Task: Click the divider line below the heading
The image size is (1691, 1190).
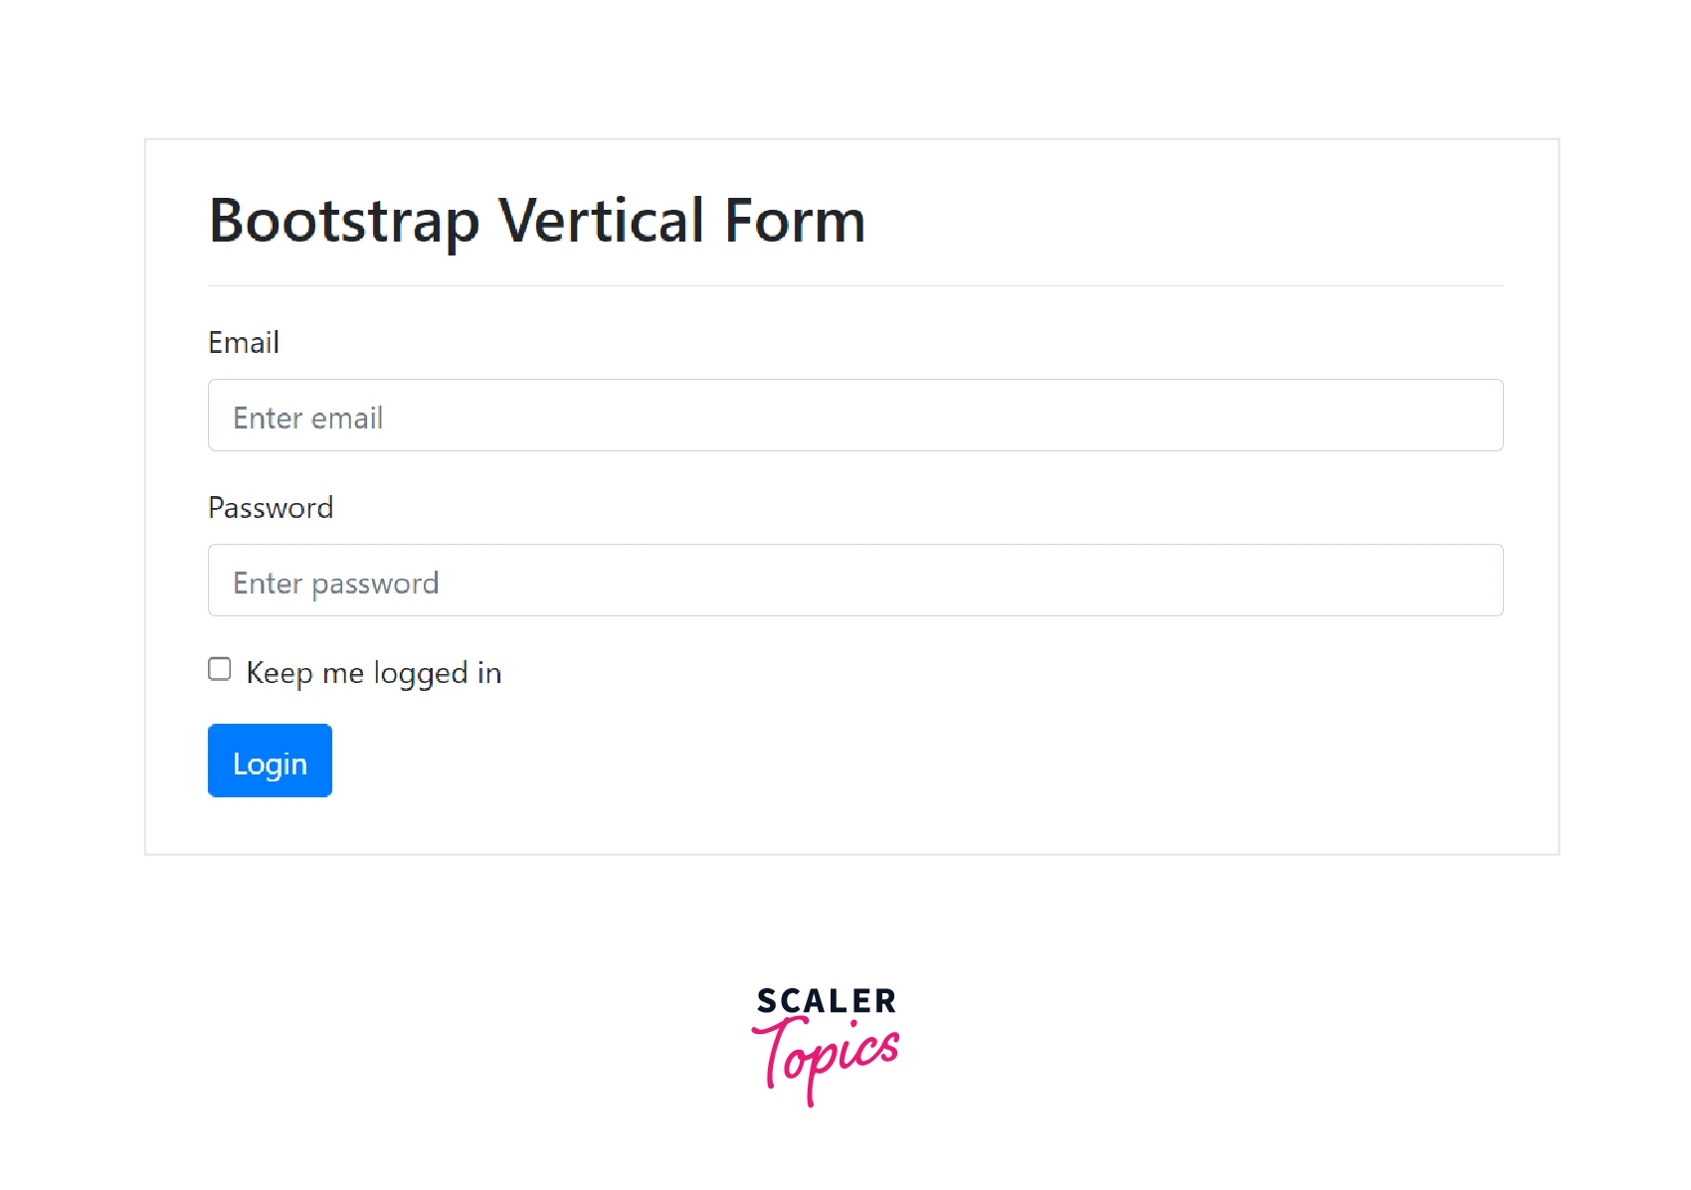Action: click(x=855, y=286)
